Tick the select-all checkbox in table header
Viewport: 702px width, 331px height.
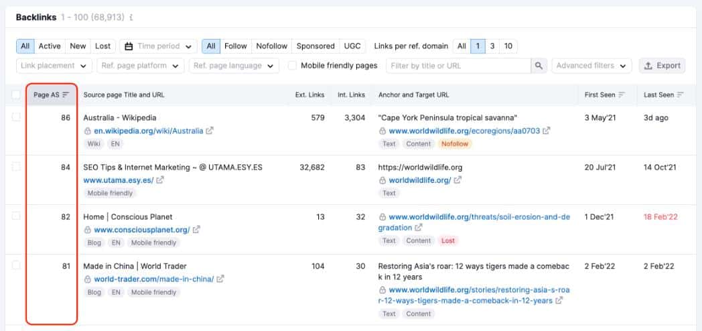point(16,95)
